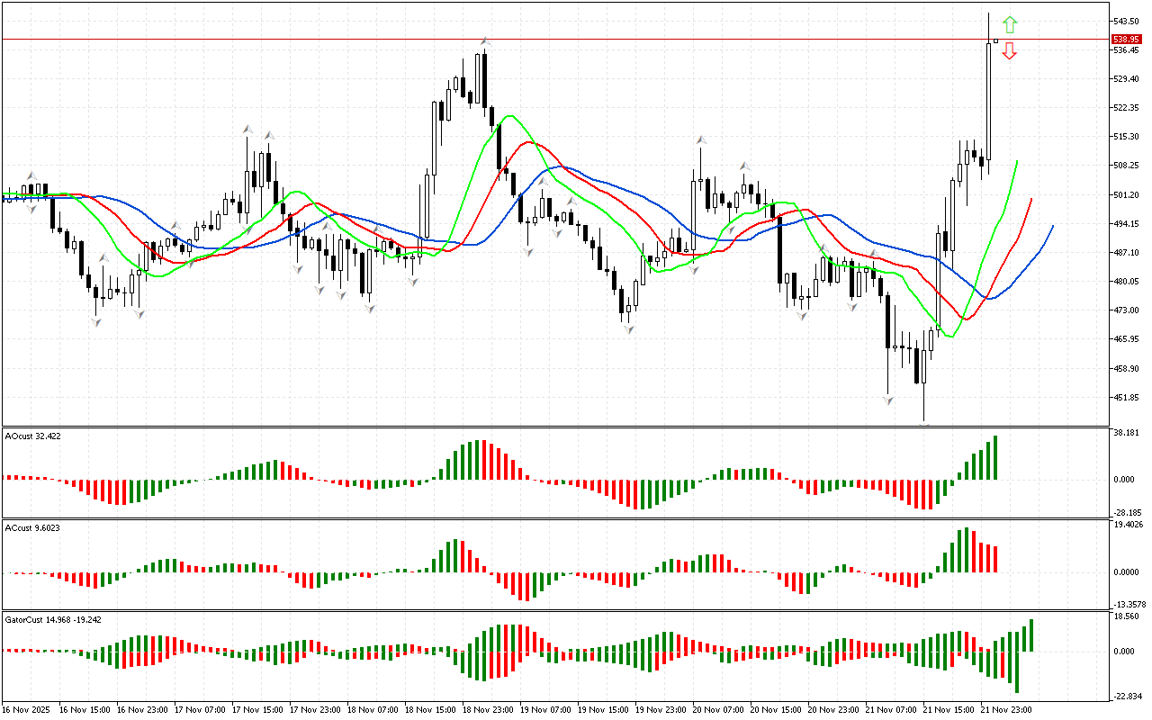
Task: Click the GatorCust 14.968 -19.242 indicator label
Action: (x=52, y=619)
